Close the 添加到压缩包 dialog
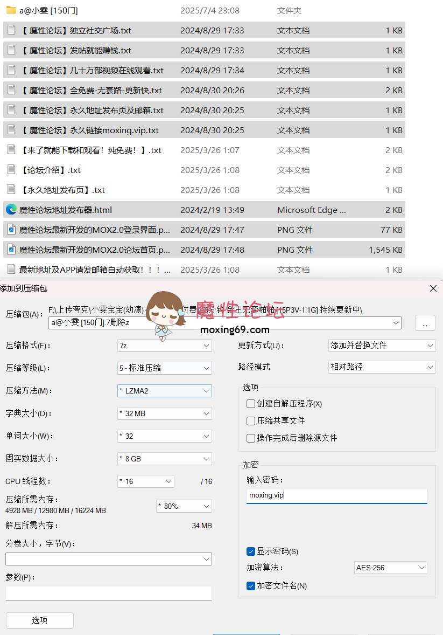The image size is (443, 635). (433, 288)
